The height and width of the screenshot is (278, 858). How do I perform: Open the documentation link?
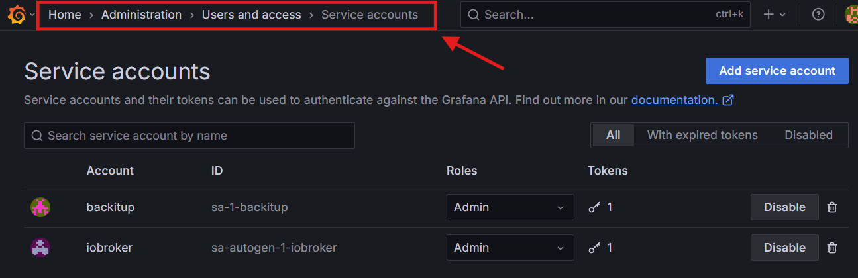tap(674, 101)
